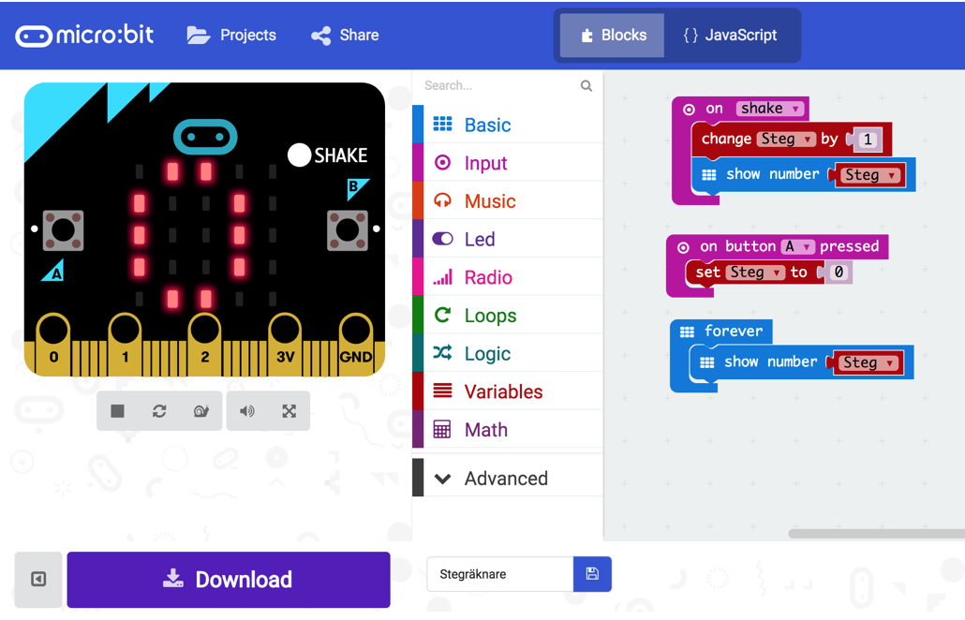Open the Led blocks category

tap(508, 239)
